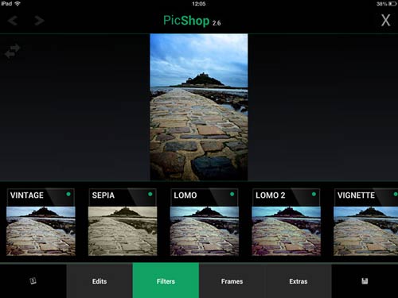Tap the battery indicator icon

coord(393,4)
